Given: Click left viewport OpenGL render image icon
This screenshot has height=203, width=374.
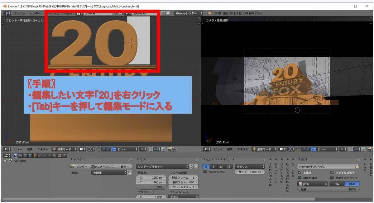Looking at the screenshot, I should [170, 149].
